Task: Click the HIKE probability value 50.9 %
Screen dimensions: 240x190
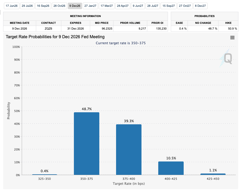Action: tap(232, 29)
